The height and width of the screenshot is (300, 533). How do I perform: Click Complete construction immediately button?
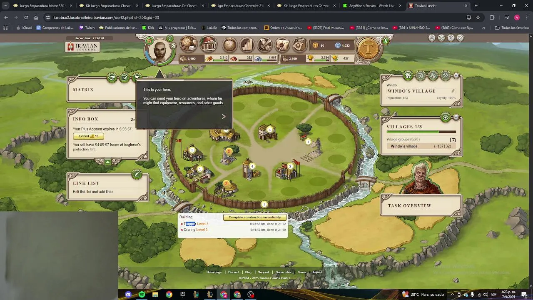pyautogui.click(x=255, y=217)
